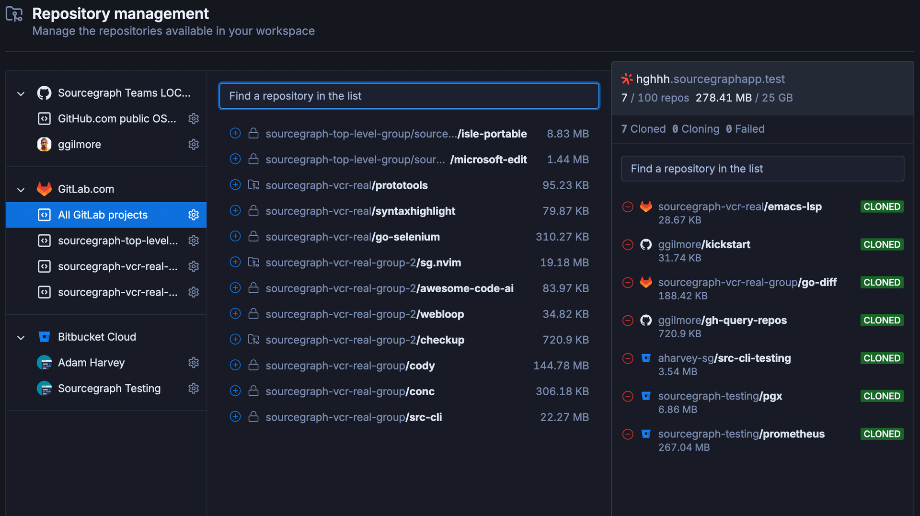Viewport: 920px width, 516px height.
Task: Open settings gear for Sourcegraph Testing
Action: [194, 389]
